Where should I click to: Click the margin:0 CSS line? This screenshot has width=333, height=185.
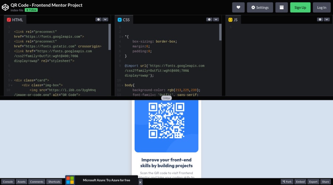click(141, 47)
